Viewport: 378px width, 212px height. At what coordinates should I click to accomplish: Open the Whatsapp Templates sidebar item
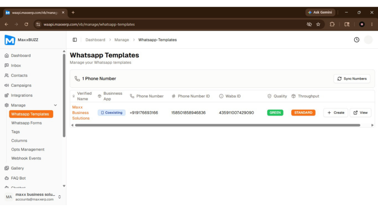tap(31, 114)
